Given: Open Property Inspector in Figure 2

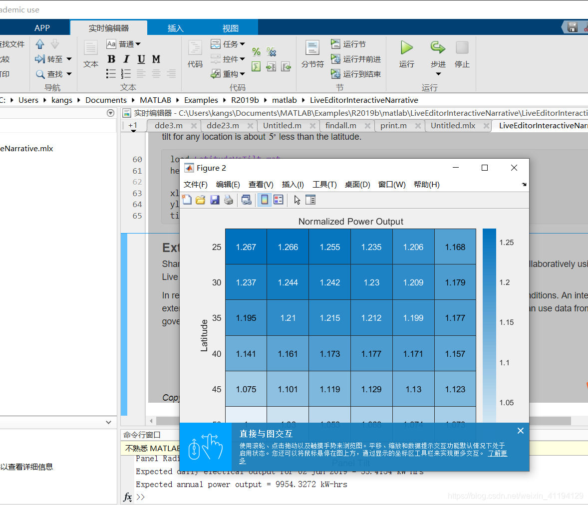Looking at the screenshot, I should point(310,200).
